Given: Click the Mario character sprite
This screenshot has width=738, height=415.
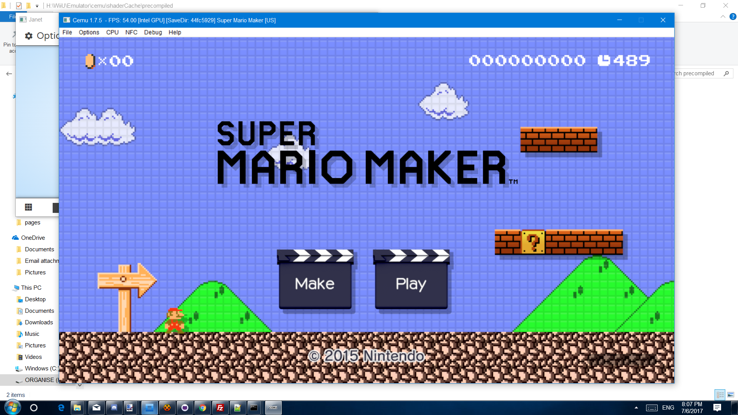Looking at the screenshot, I should tap(175, 320).
